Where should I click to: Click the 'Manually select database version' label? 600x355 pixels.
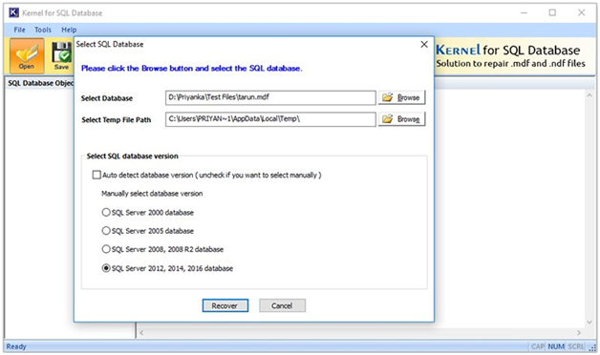[152, 194]
